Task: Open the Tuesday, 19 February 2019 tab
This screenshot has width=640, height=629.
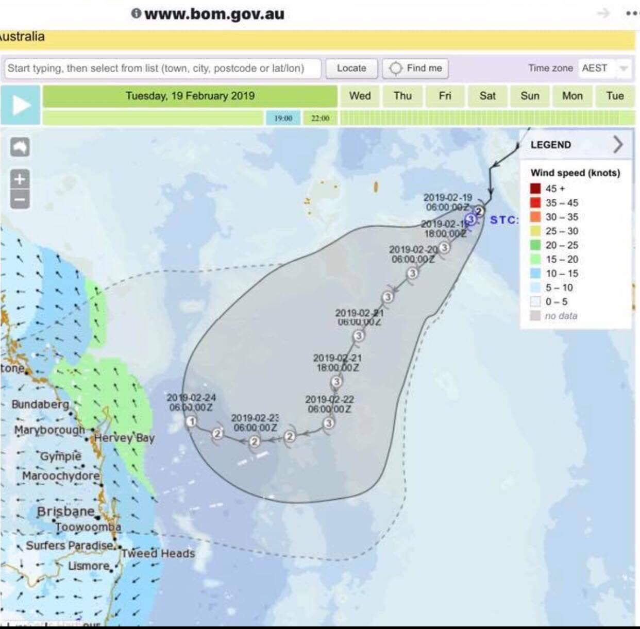Action: point(190,96)
